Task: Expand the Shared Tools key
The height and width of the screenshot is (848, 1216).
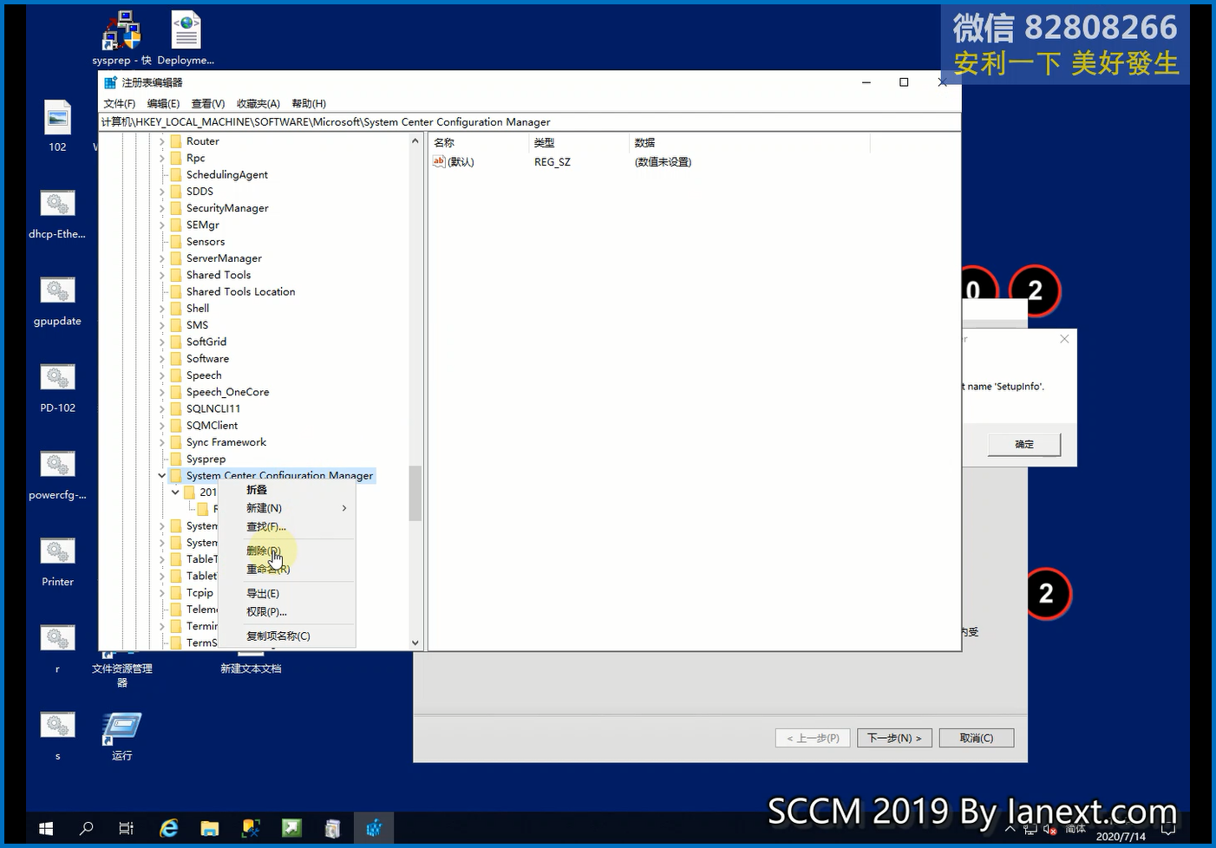Action: point(161,275)
